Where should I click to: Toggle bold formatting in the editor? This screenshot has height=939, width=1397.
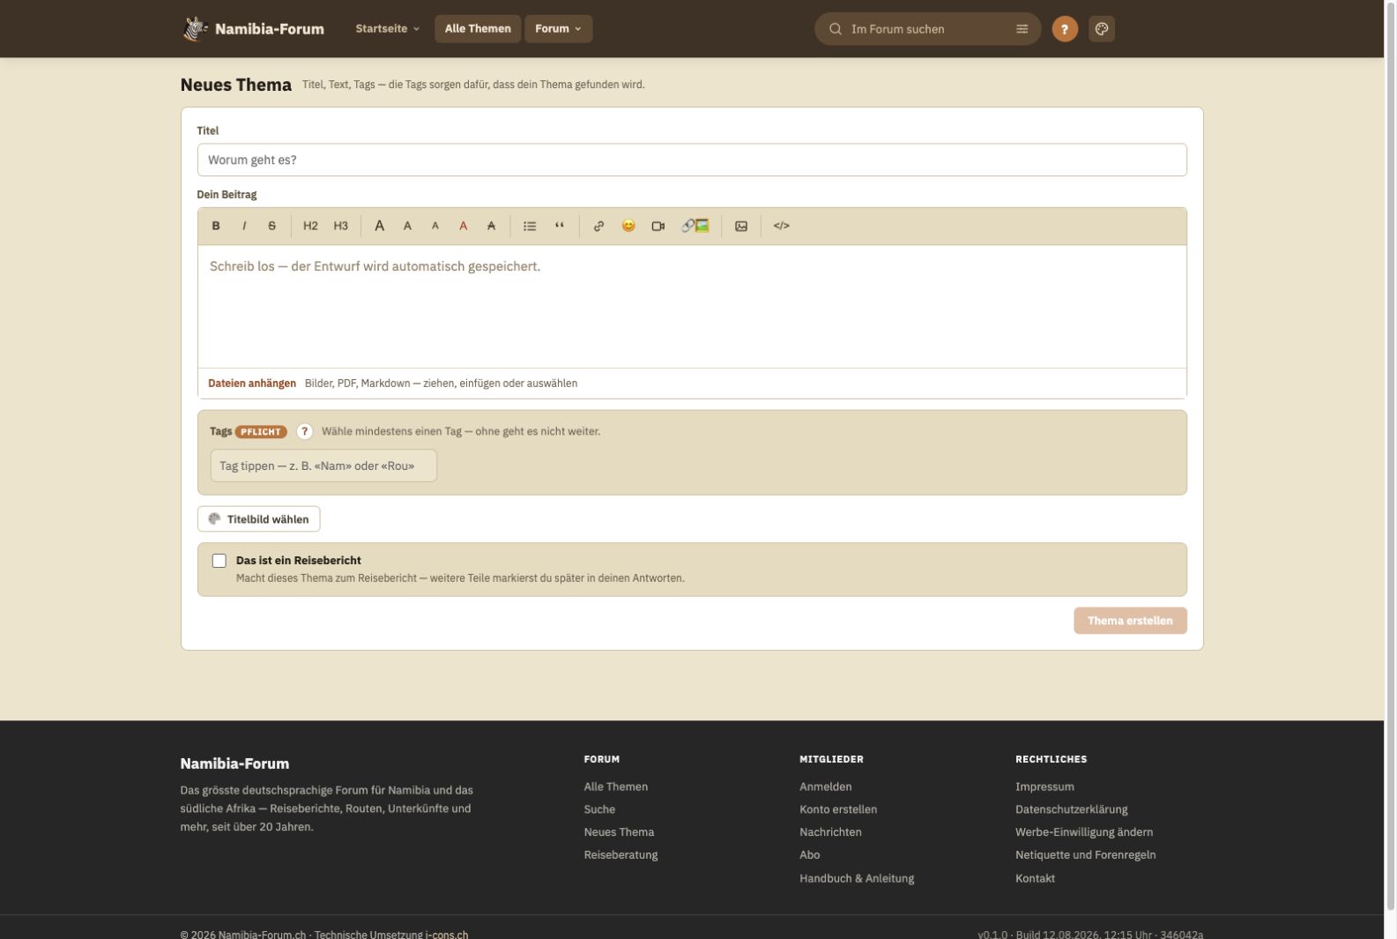(x=216, y=226)
